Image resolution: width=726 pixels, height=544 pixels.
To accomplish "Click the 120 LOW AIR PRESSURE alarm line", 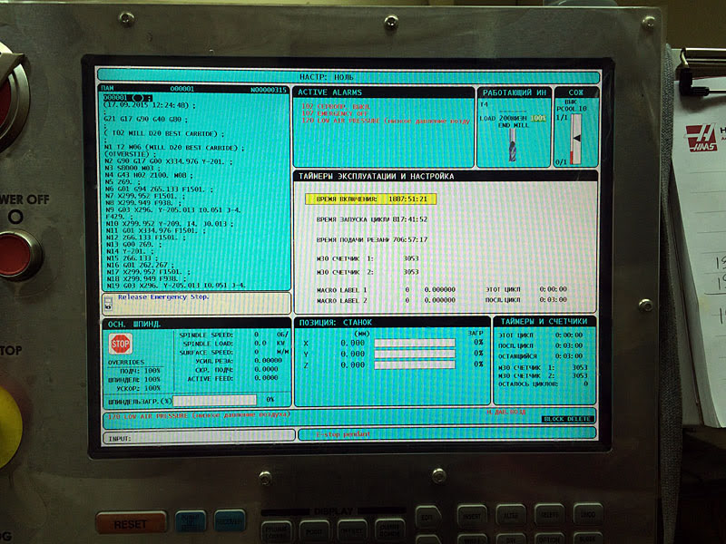I will tap(385, 120).
